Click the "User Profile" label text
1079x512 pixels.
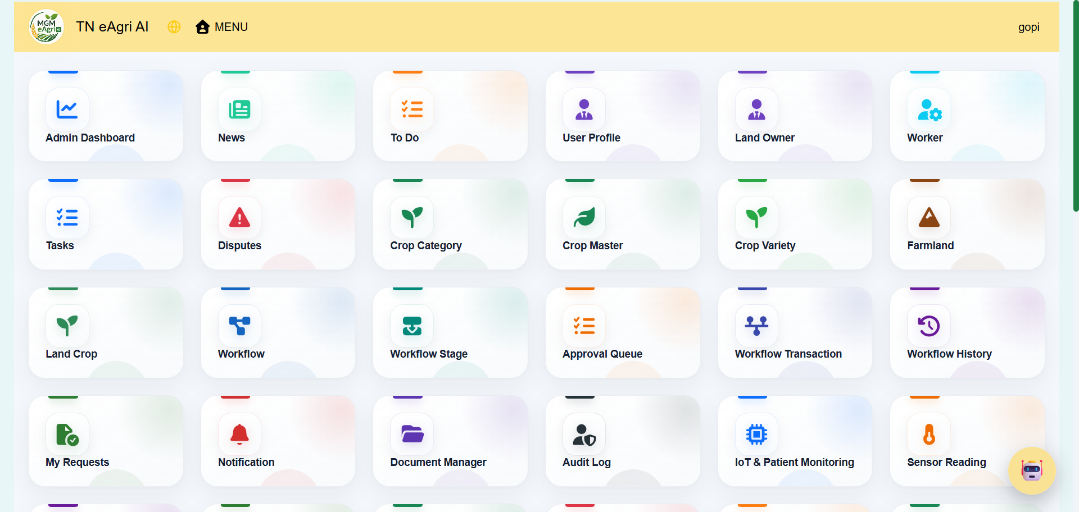coord(591,138)
